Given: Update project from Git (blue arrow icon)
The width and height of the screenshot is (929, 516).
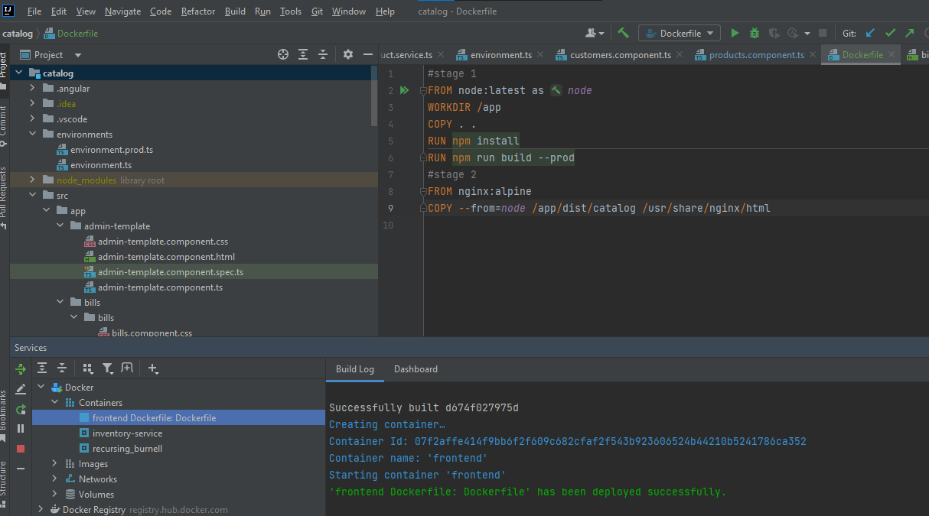Looking at the screenshot, I should 869,33.
